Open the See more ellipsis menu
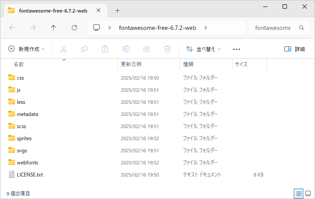Viewport: 315px width, 199px height. click(237, 49)
